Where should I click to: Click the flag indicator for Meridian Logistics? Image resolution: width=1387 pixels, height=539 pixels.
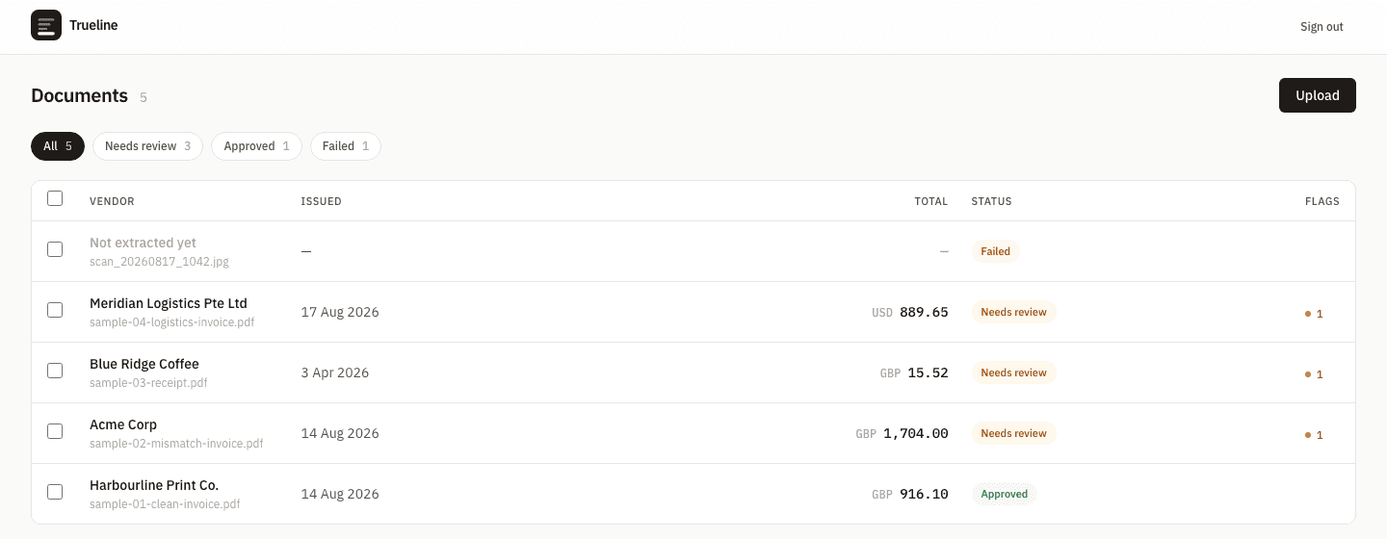point(1314,314)
